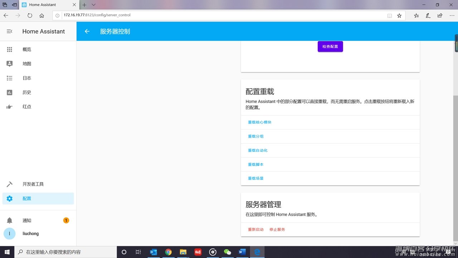Open the circular music app on taskbar
This screenshot has height=258, width=458.
tap(213, 252)
